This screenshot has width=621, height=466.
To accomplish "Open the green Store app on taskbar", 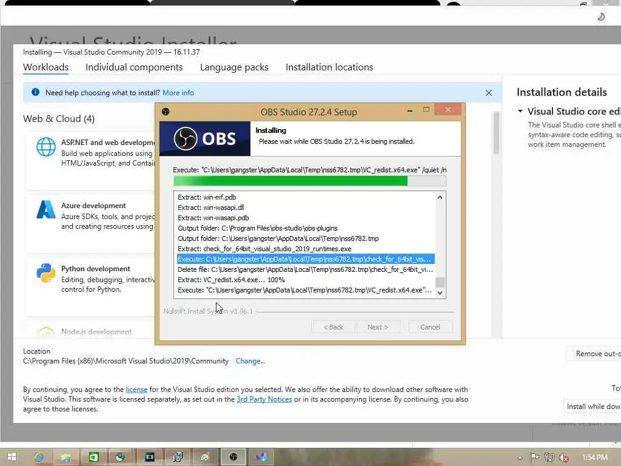I will [x=93, y=457].
